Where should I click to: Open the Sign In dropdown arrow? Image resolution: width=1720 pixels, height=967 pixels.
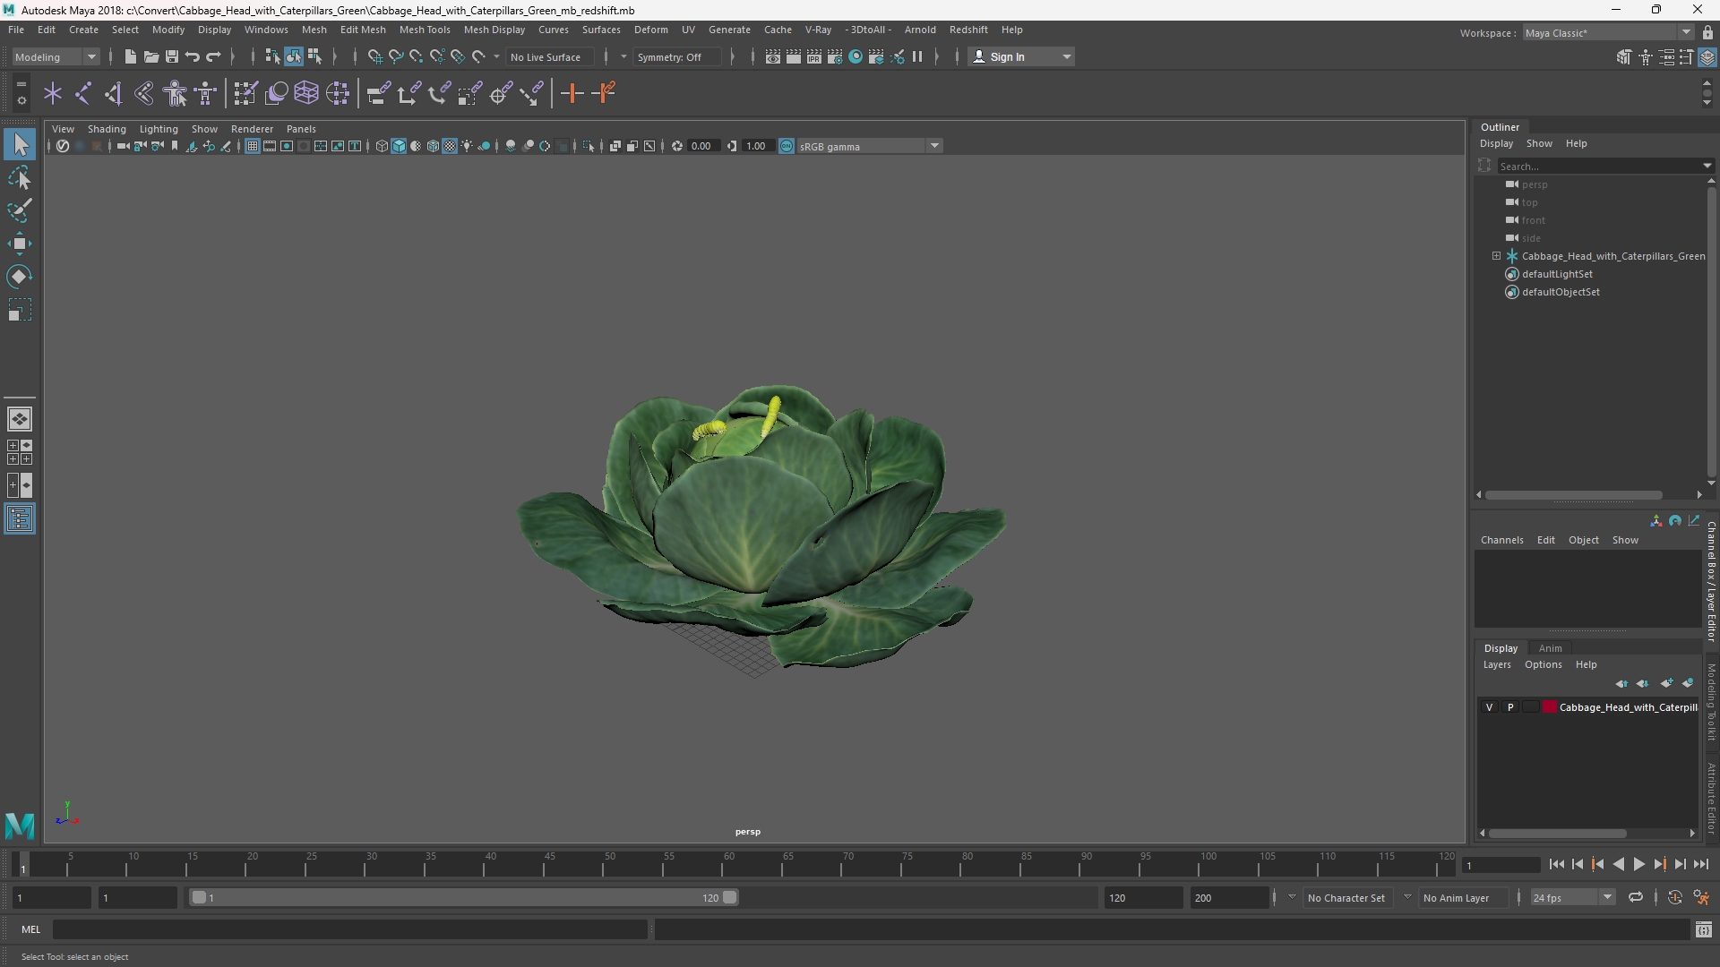[1067, 56]
